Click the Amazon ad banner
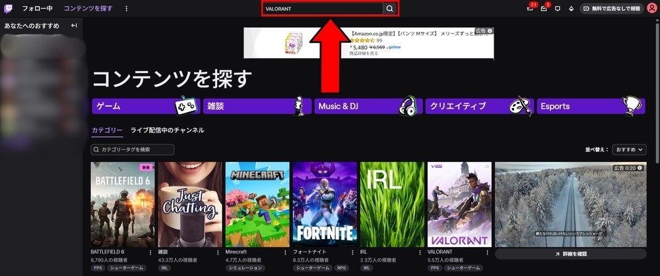 pyautogui.click(x=369, y=43)
